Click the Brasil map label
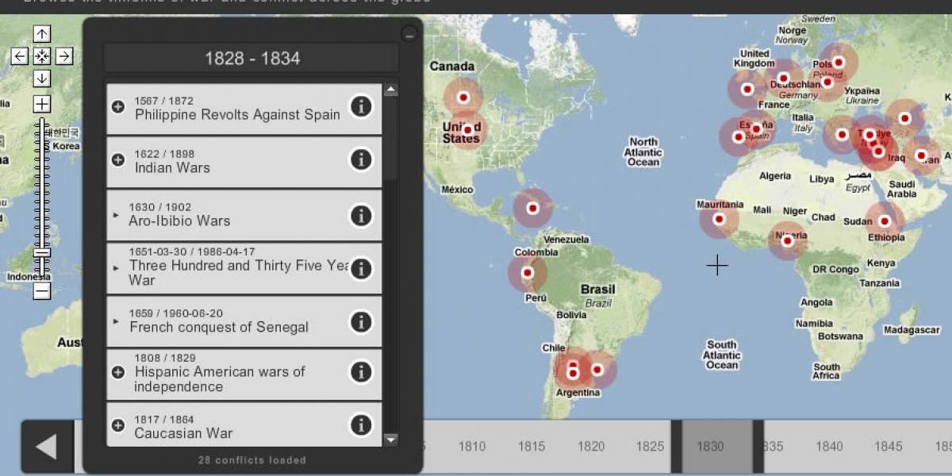 coord(598,290)
